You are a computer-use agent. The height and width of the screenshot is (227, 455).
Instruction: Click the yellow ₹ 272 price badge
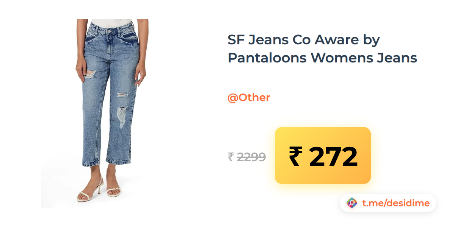(323, 155)
